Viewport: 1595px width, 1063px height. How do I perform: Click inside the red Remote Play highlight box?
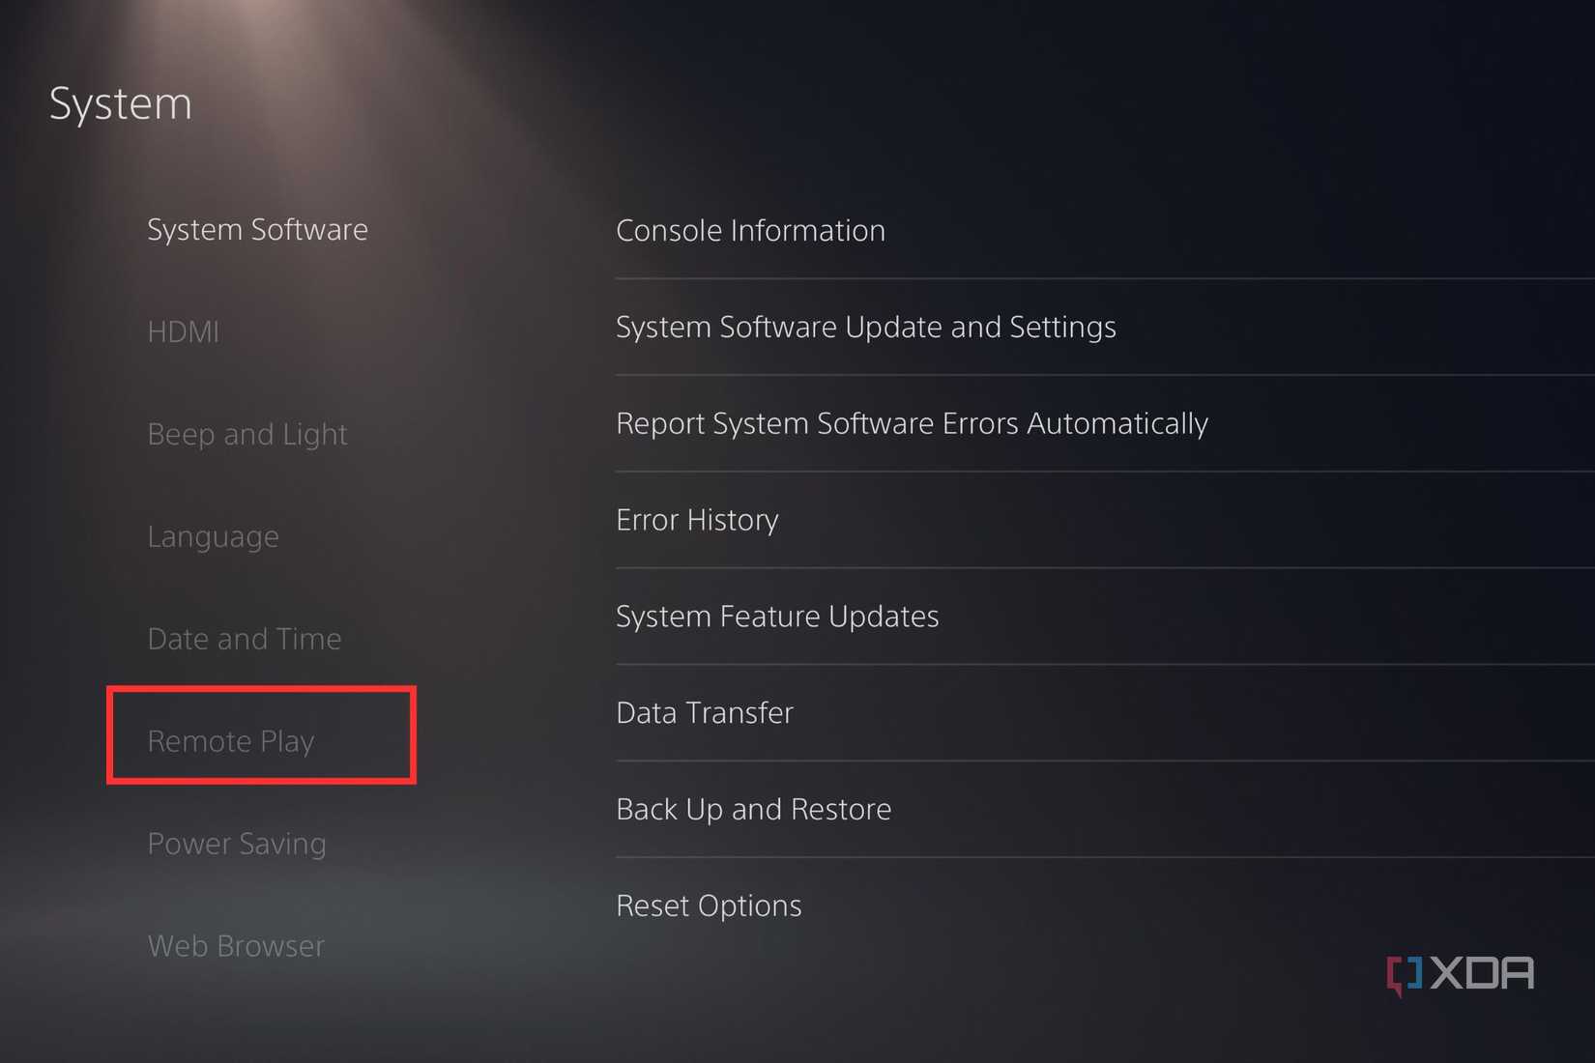261,735
